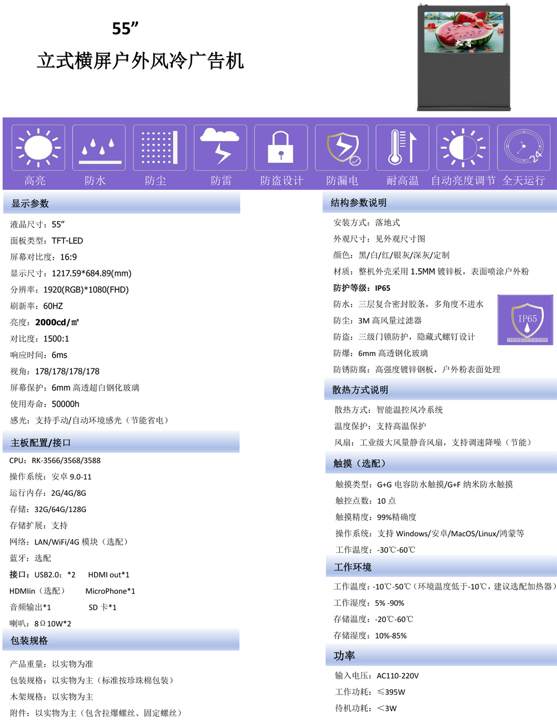Select the 防漏电 shield icon
557x720 pixels.
341,147
